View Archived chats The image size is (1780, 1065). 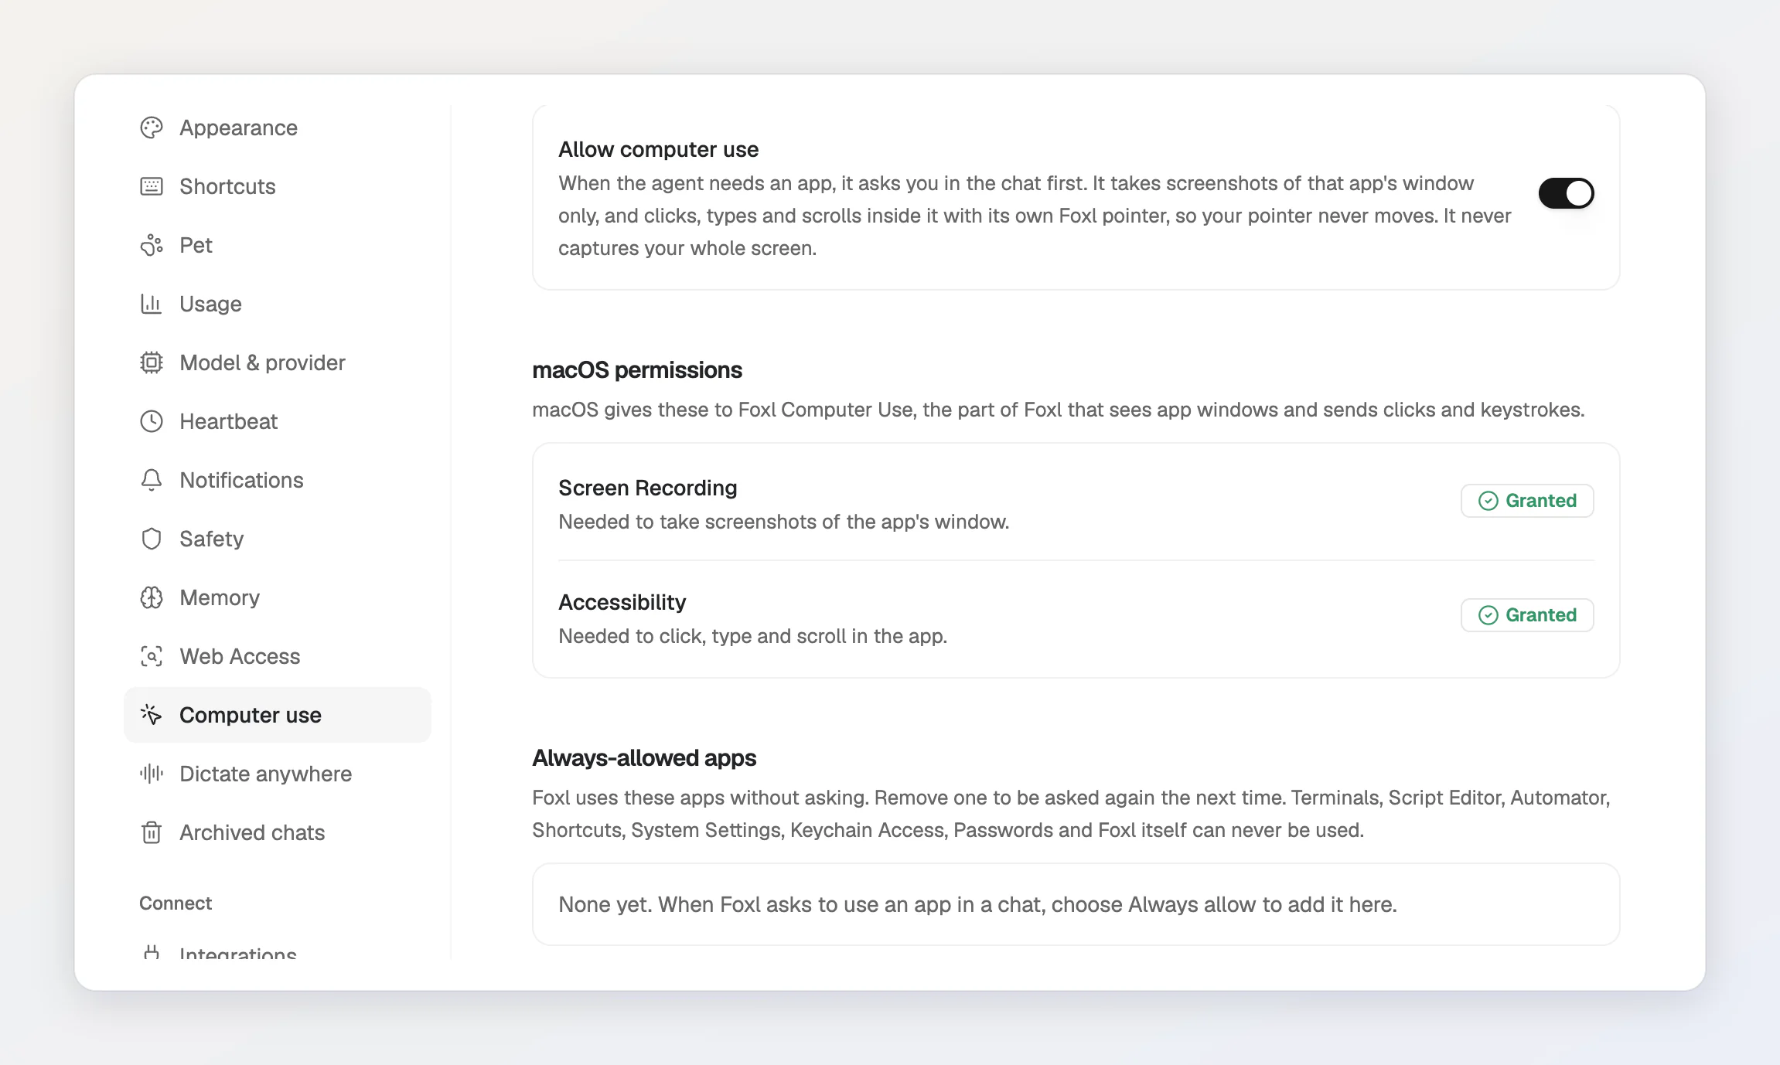pos(278,832)
